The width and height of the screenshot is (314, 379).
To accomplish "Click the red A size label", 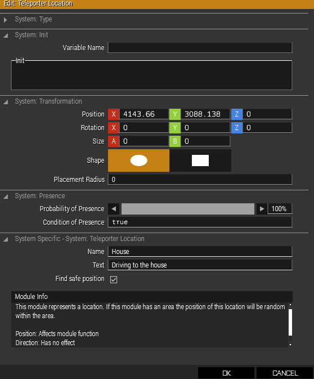I will [114, 141].
